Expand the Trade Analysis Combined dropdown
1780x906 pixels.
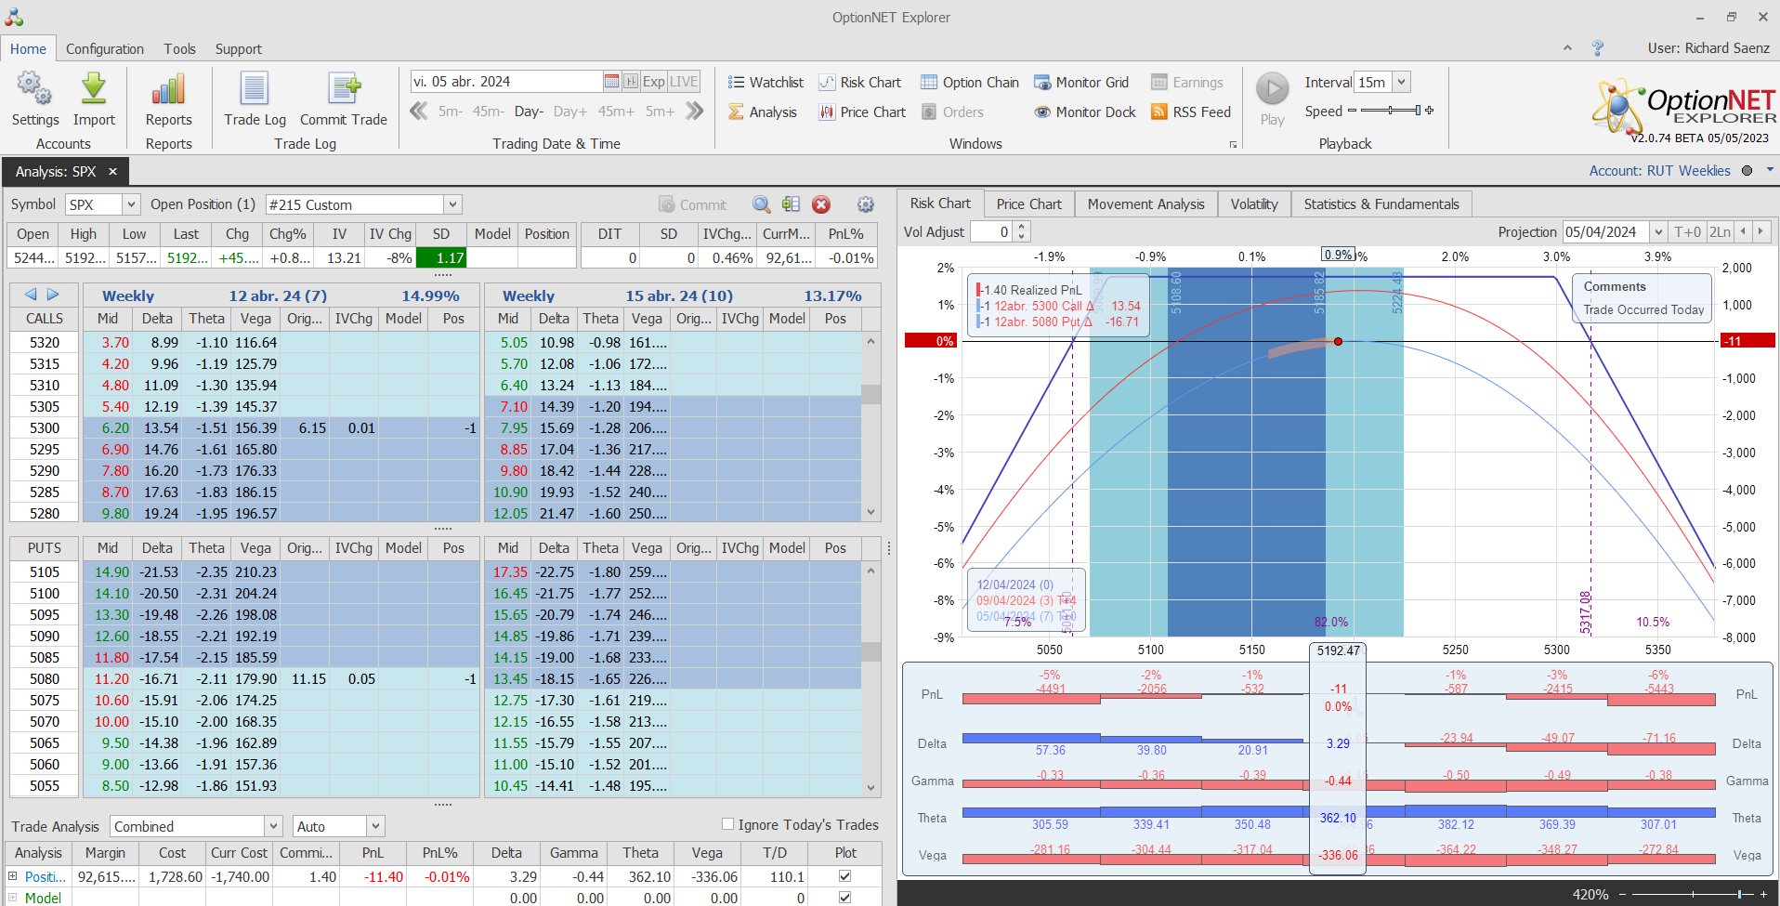(273, 826)
